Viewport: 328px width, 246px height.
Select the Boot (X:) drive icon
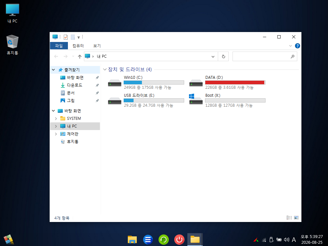pyautogui.click(x=196, y=99)
